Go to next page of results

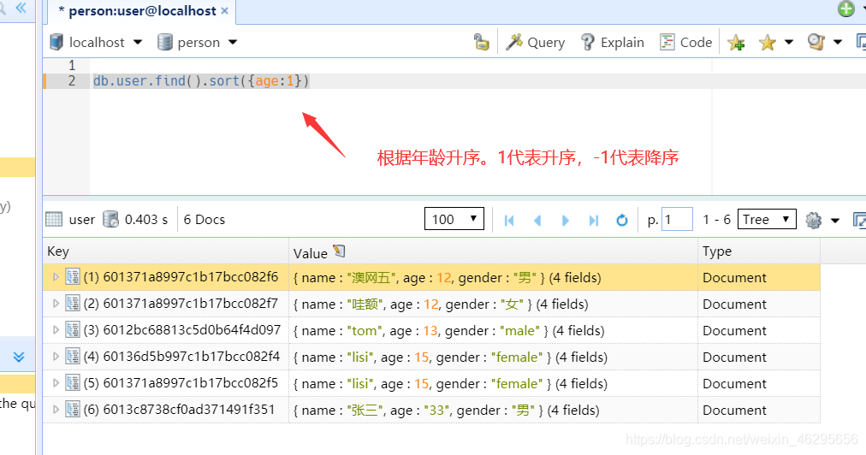tap(565, 221)
